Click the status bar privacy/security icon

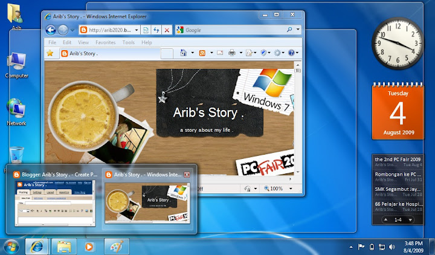click(247, 189)
